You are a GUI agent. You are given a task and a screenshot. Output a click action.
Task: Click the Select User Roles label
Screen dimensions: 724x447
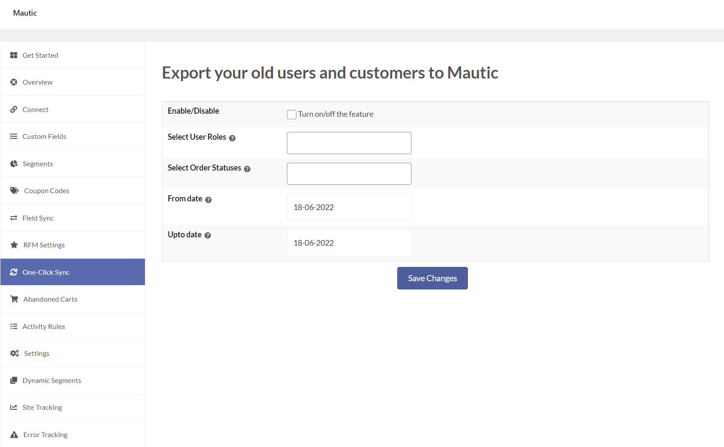197,137
